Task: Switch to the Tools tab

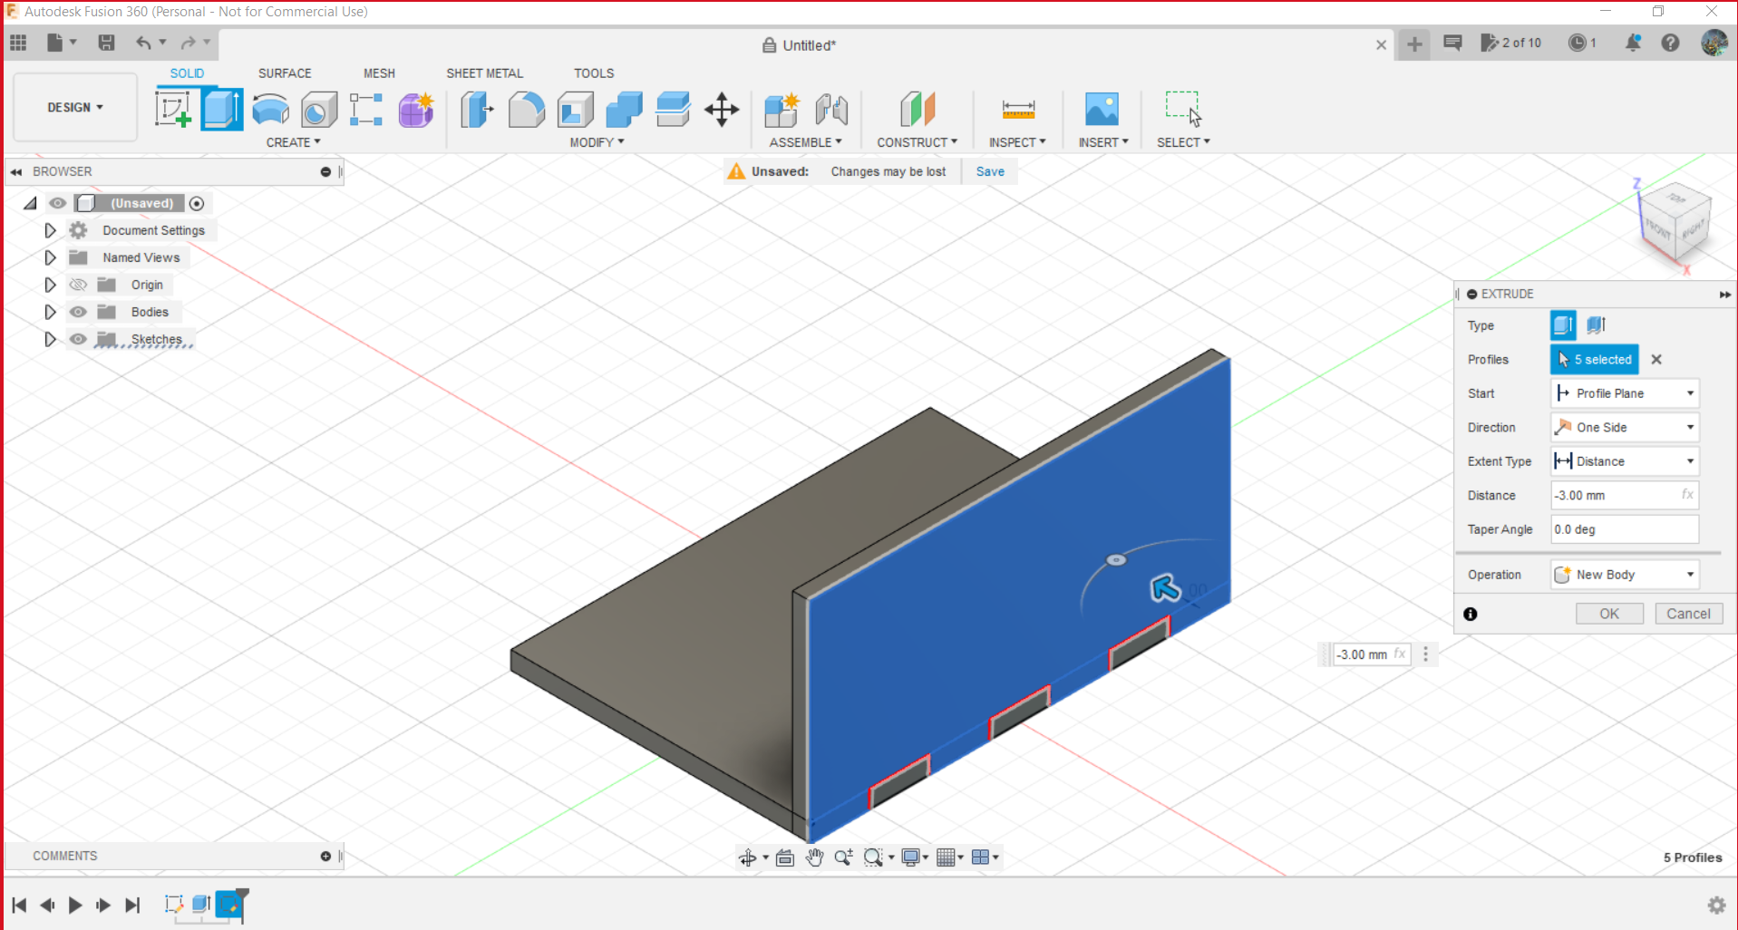Action: pos(594,73)
